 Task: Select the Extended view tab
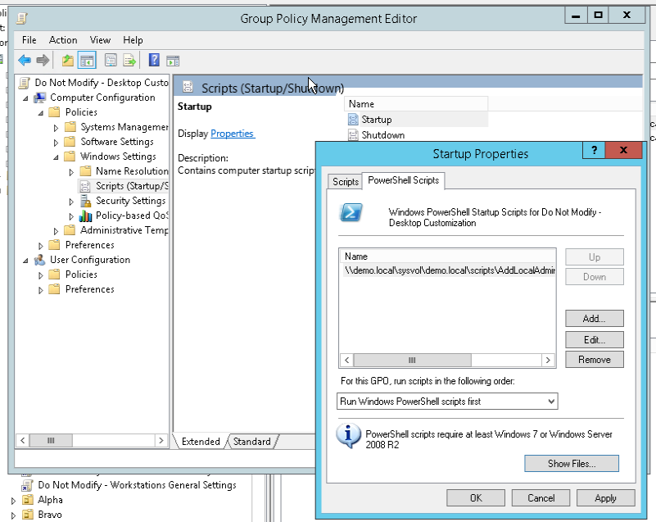(x=201, y=442)
